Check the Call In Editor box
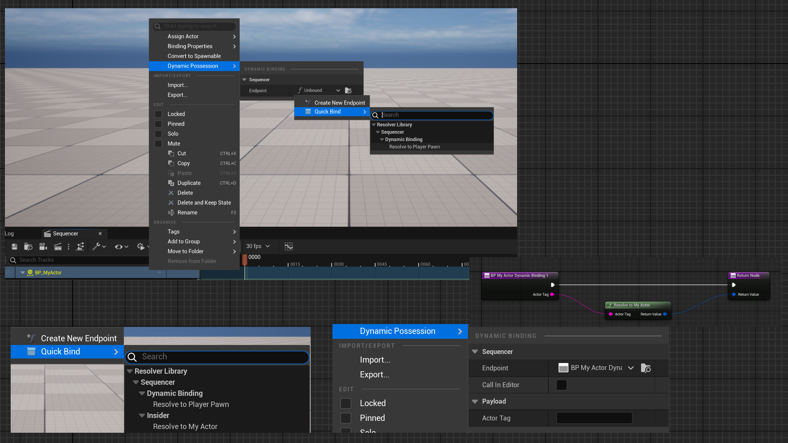 (561, 385)
